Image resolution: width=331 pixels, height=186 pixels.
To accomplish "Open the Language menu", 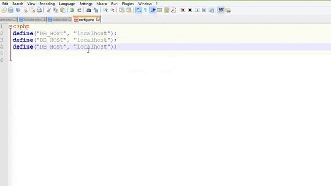I will coord(67,4).
